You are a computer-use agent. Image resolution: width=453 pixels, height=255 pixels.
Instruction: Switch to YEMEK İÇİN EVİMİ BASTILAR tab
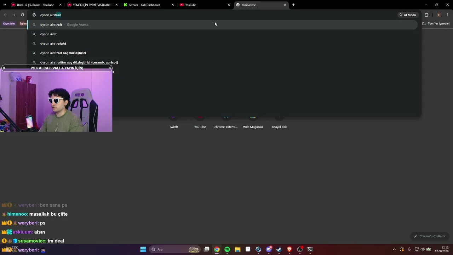click(92, 5)
